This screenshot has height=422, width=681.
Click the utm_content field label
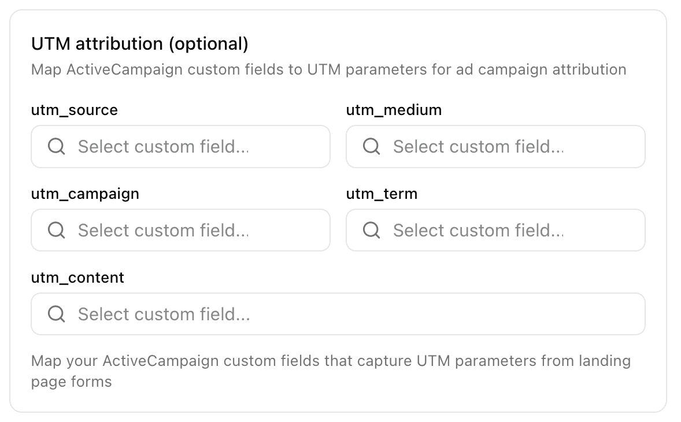[x=77, y=277]
